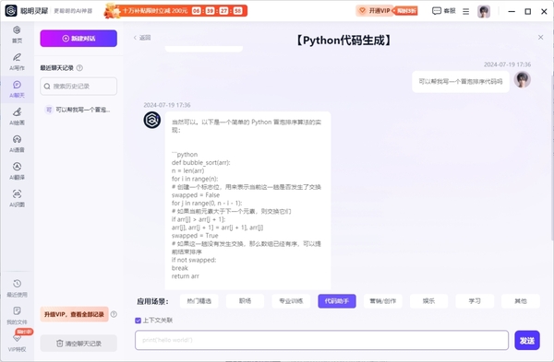Toggle the 上下文关联 context checkbox
The height and width of the screenshot is (362, 554).
click(138, 321)
